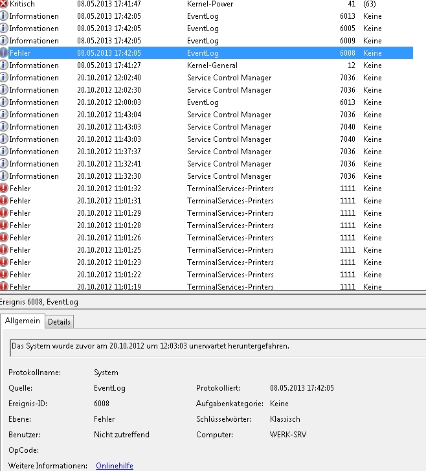
Task: Select the row with event ID 6009
Action: pyautogui.click(x=207, y=41)
